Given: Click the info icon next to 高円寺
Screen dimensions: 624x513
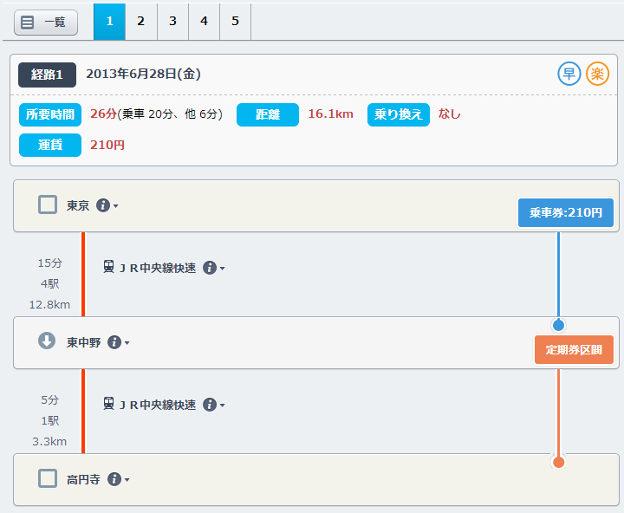Looking at the screenshot, I should click(x=114, y=479).
